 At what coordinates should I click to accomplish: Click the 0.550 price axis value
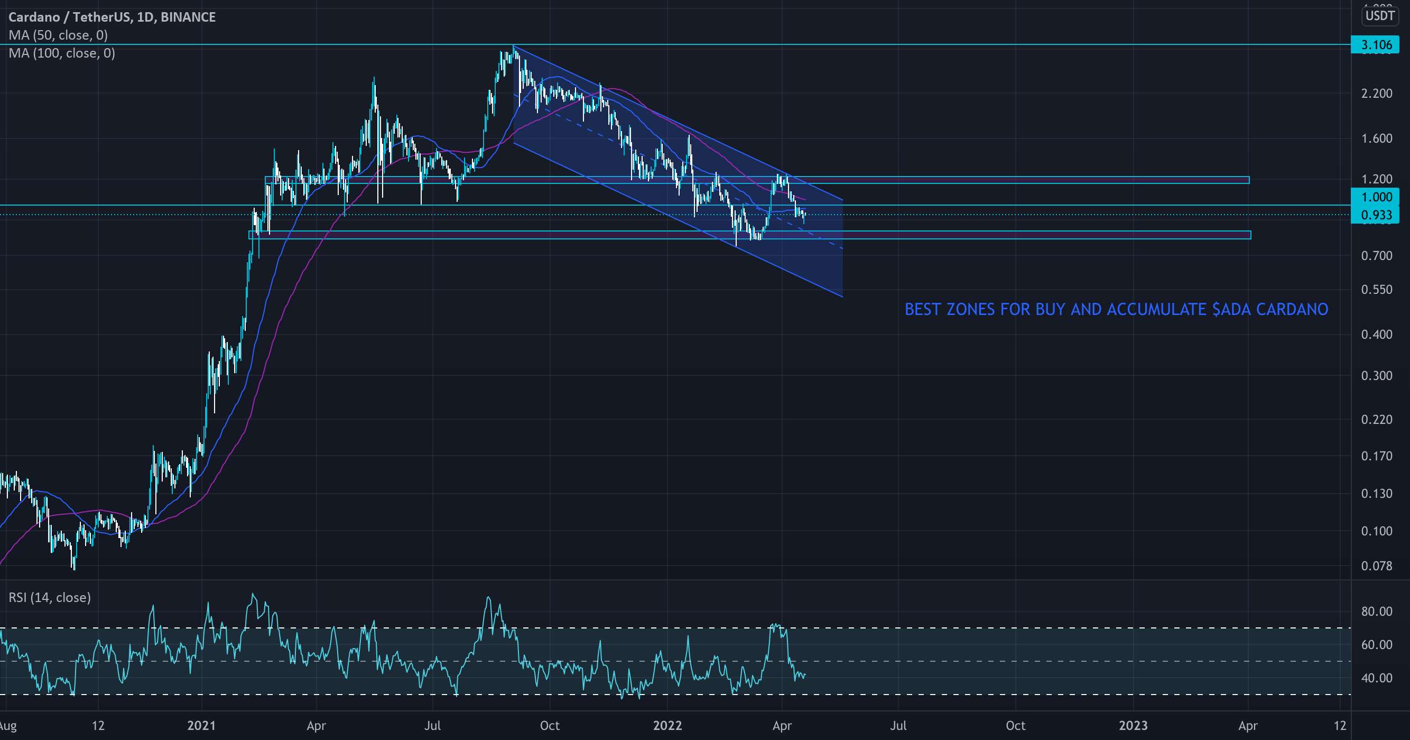pyautogui.click(x=1377, y=290)
